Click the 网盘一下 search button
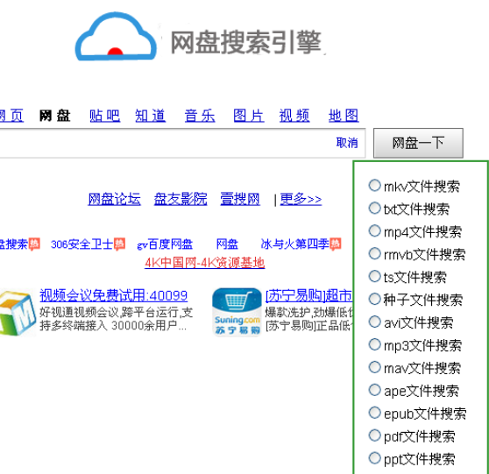The width and height of the screenshot is (489, 474). (x=418, y=143)
